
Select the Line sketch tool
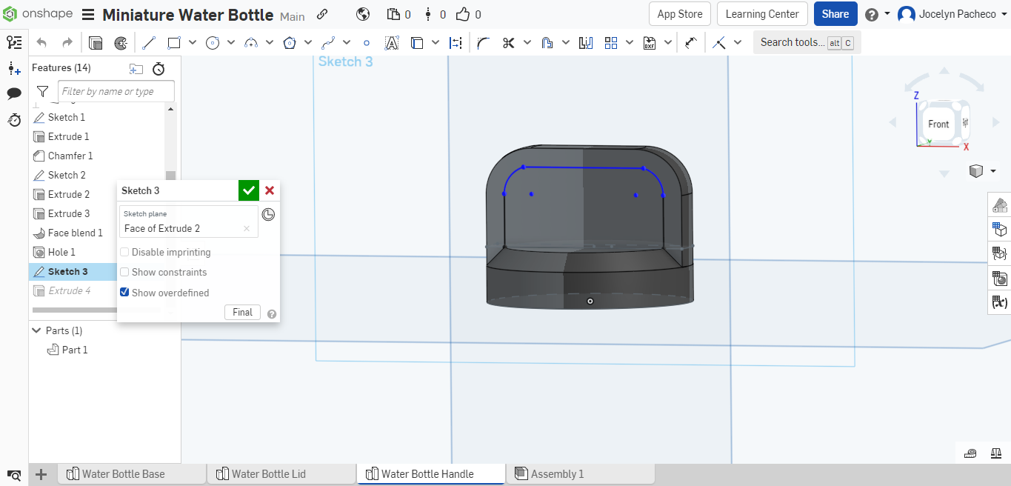click(x=148, y=42)
